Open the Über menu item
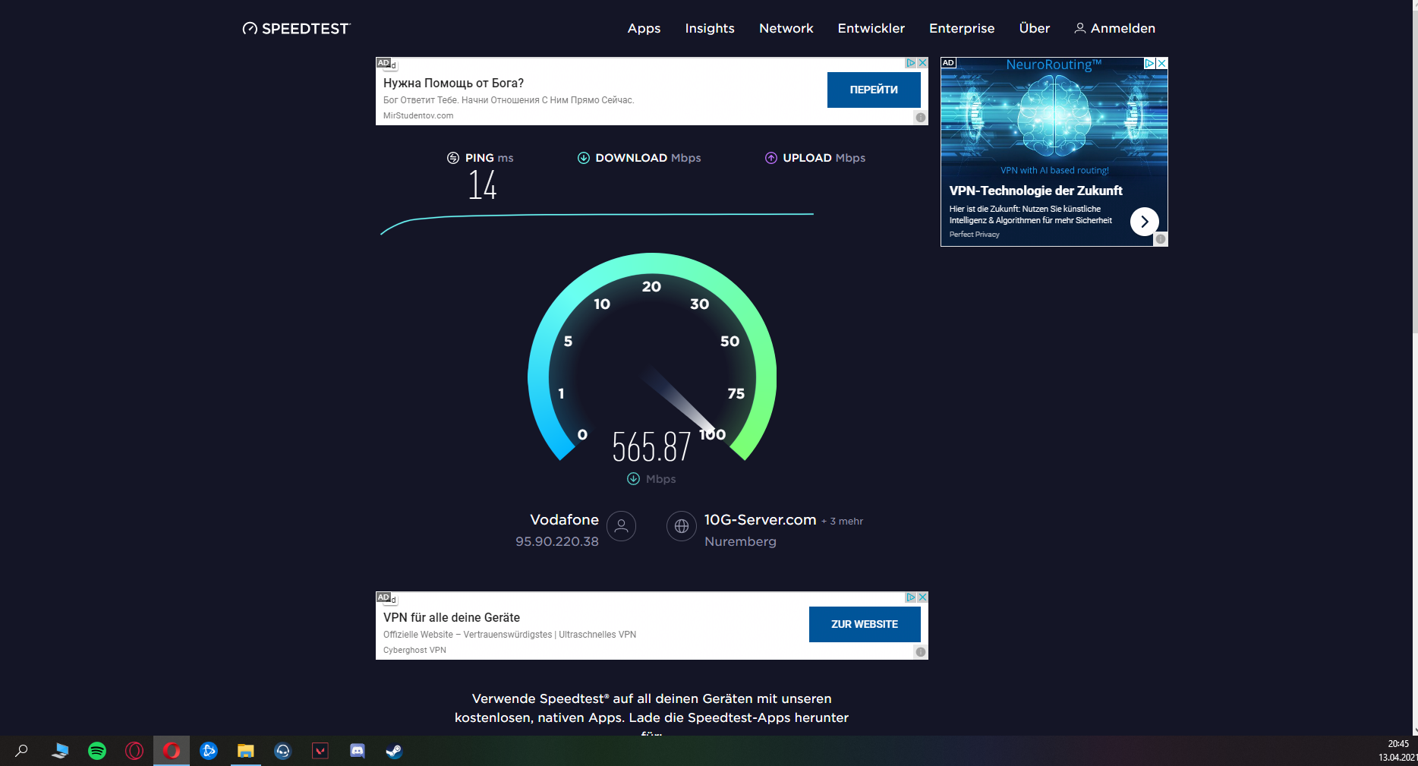Image resolution: width=1418 pixels, height=766 pixels. point(1034,28)
